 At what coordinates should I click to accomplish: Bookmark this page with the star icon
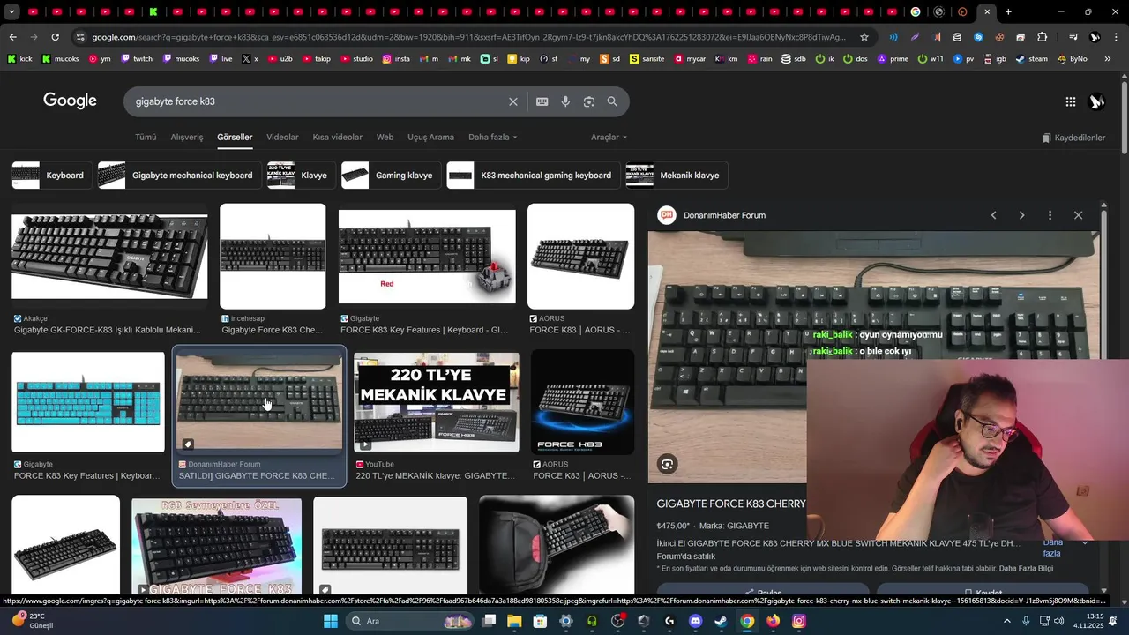[x=864, y=37]
